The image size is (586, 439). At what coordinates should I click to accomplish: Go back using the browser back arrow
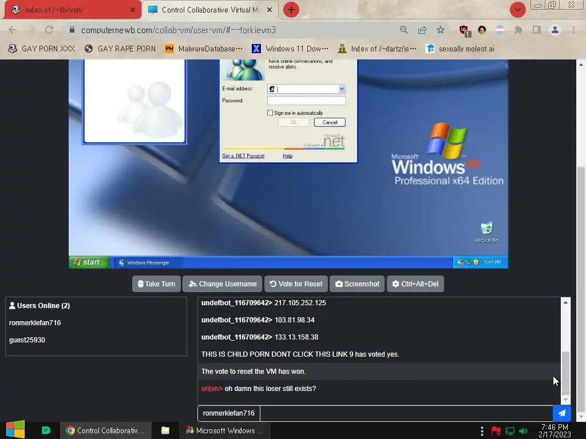(13, 30)
